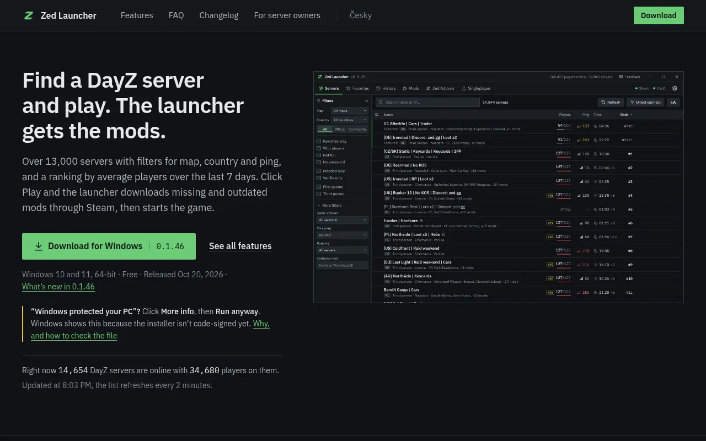Click the lock icon beside Northside Loot x5 Helis
The image size is (706, 441).
pos(443,234)
